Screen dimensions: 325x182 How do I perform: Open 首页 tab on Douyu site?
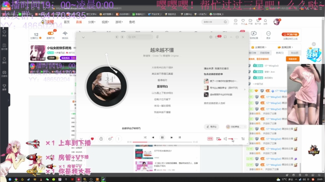point(66,22)
